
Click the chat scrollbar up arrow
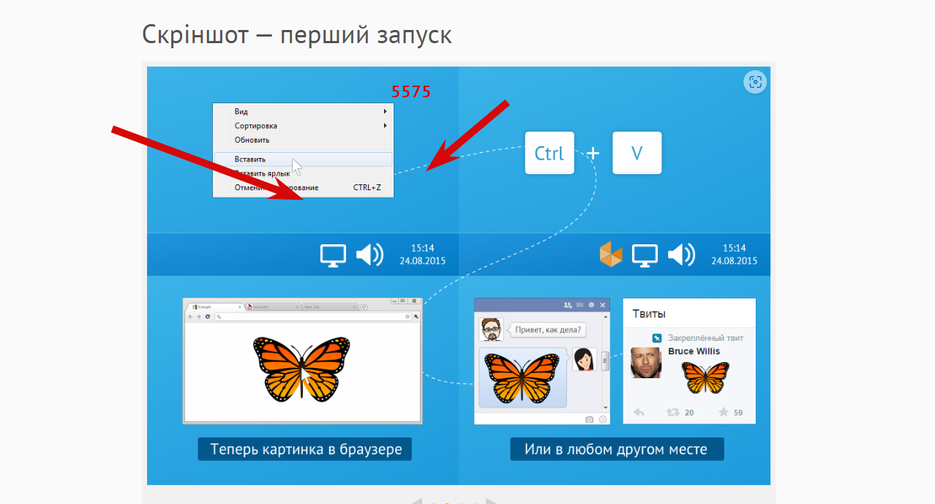click(606, 317)
